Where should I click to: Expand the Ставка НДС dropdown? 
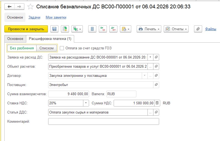coord(86,103)
